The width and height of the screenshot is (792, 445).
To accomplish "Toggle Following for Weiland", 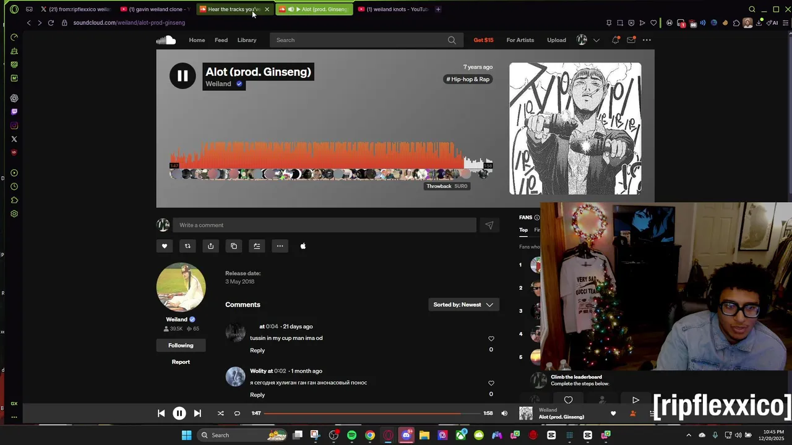I will 181,345.
